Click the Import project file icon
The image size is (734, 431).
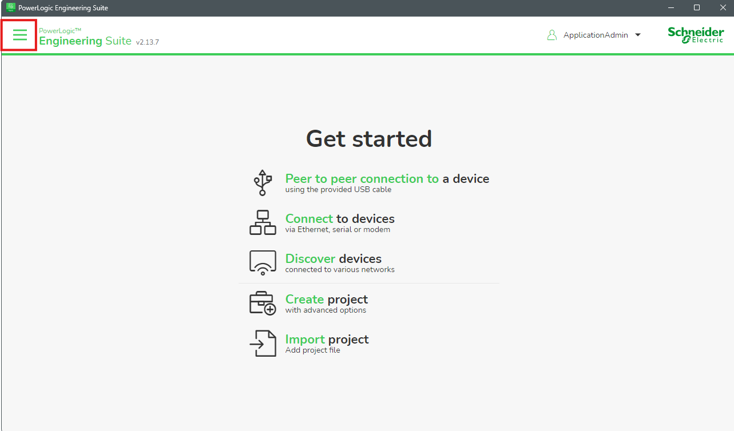coord(263,343)
